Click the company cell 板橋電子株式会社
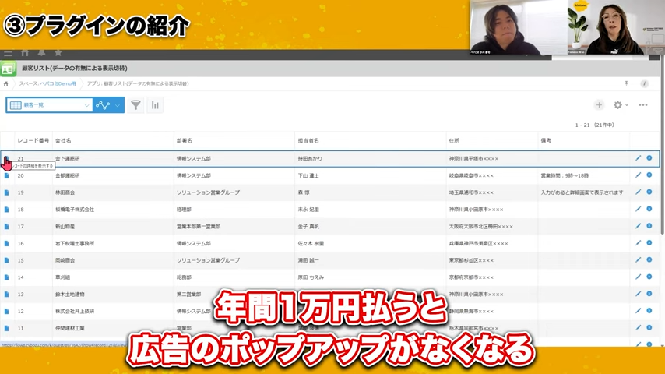Viewport: 665px width, 374px height. pos(75,210)
